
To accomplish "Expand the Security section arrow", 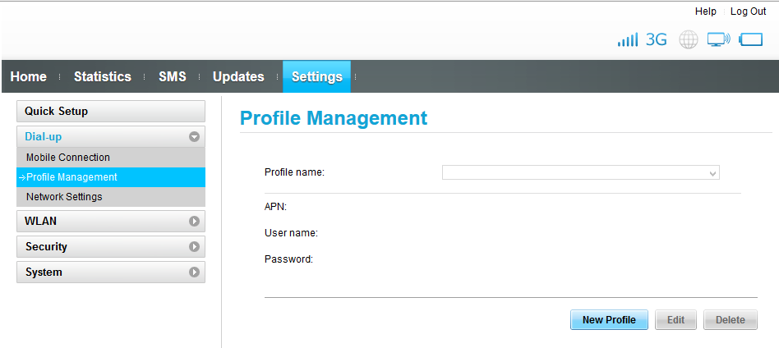I will [x=194, y=247].
